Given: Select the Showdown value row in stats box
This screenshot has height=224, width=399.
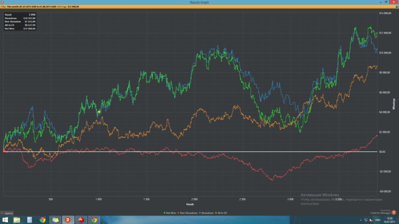Looking at the screenshot, I should [20, 18].
